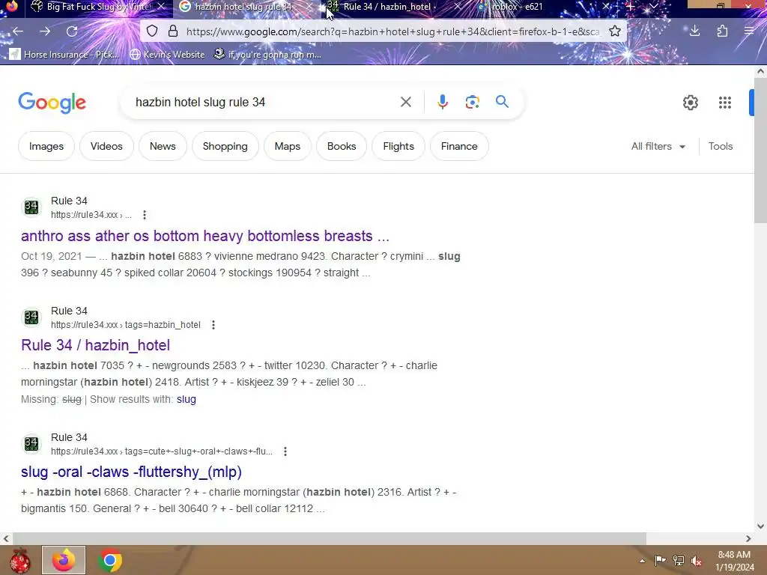Viewport: 767px width, 575px height.
Task: Open three-dot menu beside tags=hazbin_hotel URL
Action: pos(213,325)
